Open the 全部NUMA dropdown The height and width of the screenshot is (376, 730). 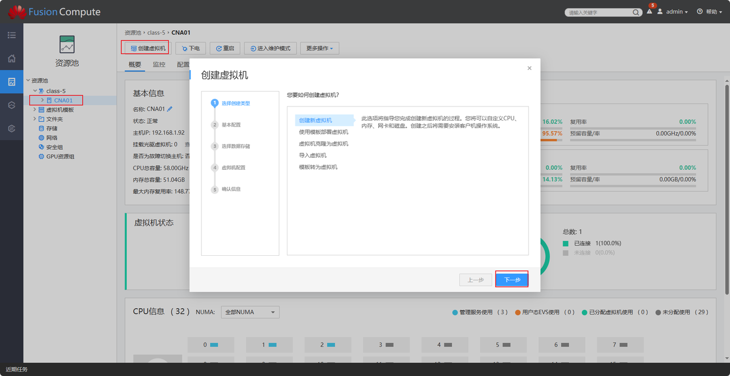[x=250, y=312]
